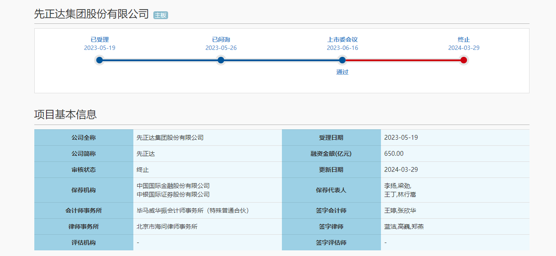
Task: Open the 已受理 stage label in timeline
Action: [x=99, y=39]
